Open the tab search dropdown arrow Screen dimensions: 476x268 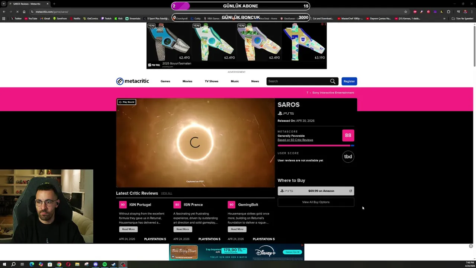[x=4, y=4]
